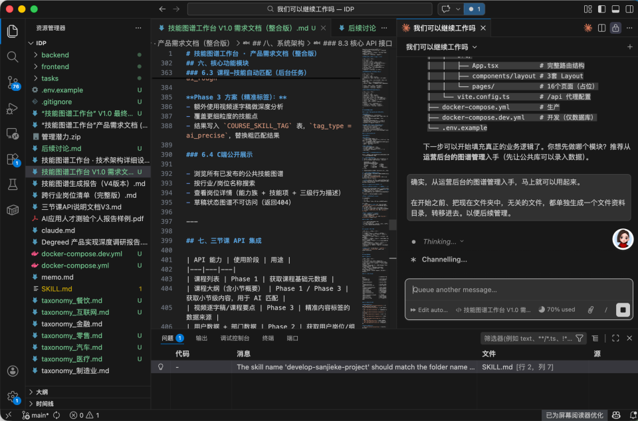The width and height of the screenshot is (638, 421).
Task: Collapse all problems in panel
Action: [x=594, y=338]
